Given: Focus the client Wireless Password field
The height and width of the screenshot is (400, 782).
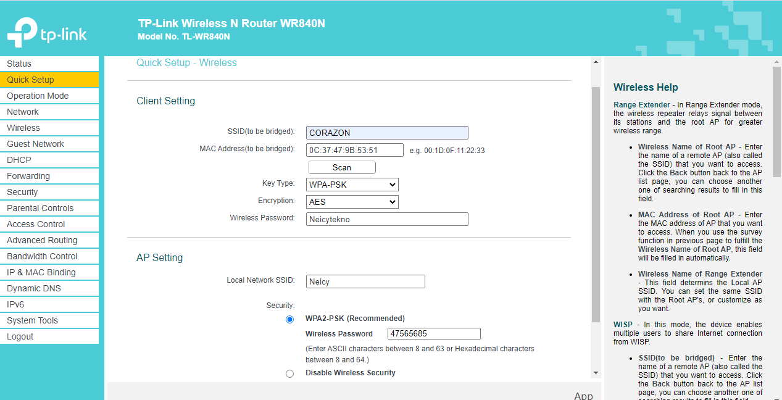Looking at the screenshot, I should (x=387, y=219).
